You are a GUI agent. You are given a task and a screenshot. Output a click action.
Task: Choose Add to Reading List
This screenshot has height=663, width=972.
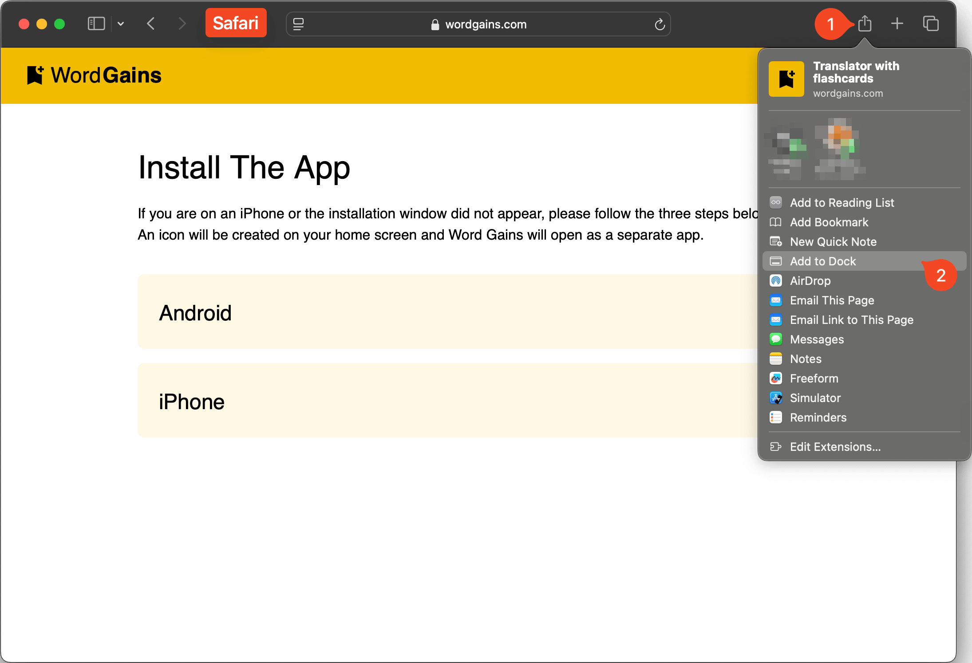(x=864, y=202)
